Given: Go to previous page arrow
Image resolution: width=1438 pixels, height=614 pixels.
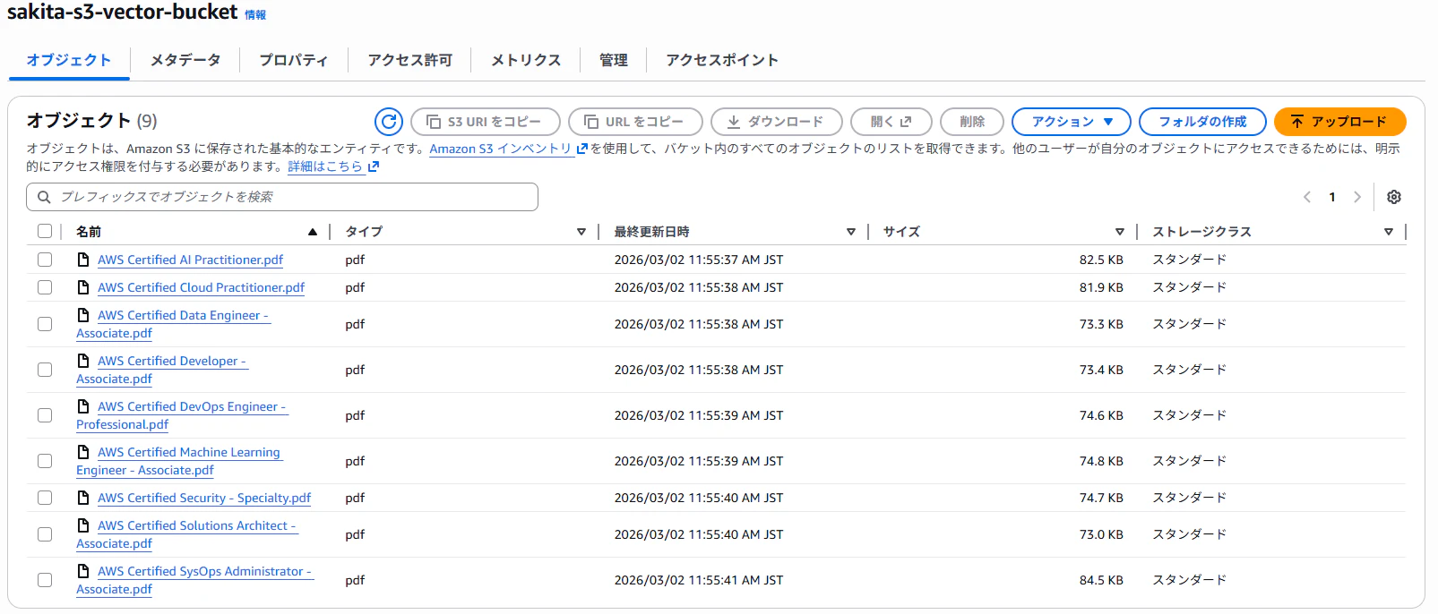Looking at the screenshot, I should point(1307,197).
